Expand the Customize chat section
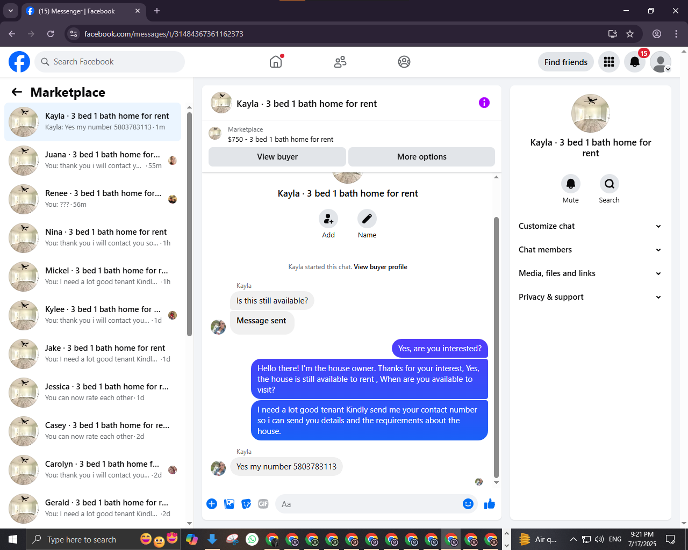 (x=590, y=226)
